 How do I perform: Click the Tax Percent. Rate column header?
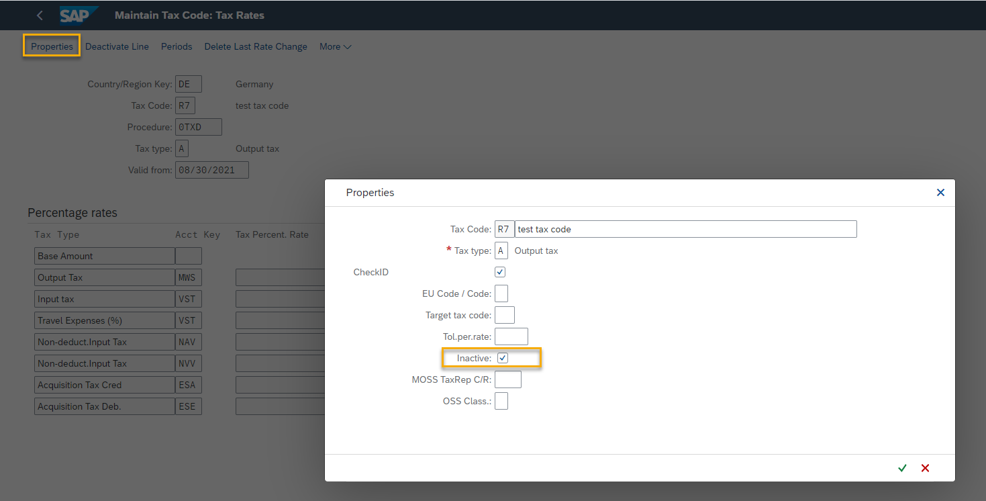[x=272, y=234]
